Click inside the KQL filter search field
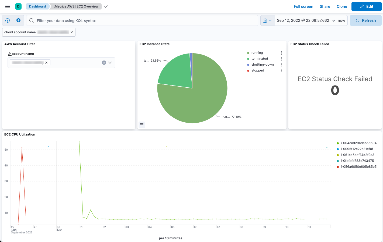383x242 pixels. [135, 20]
